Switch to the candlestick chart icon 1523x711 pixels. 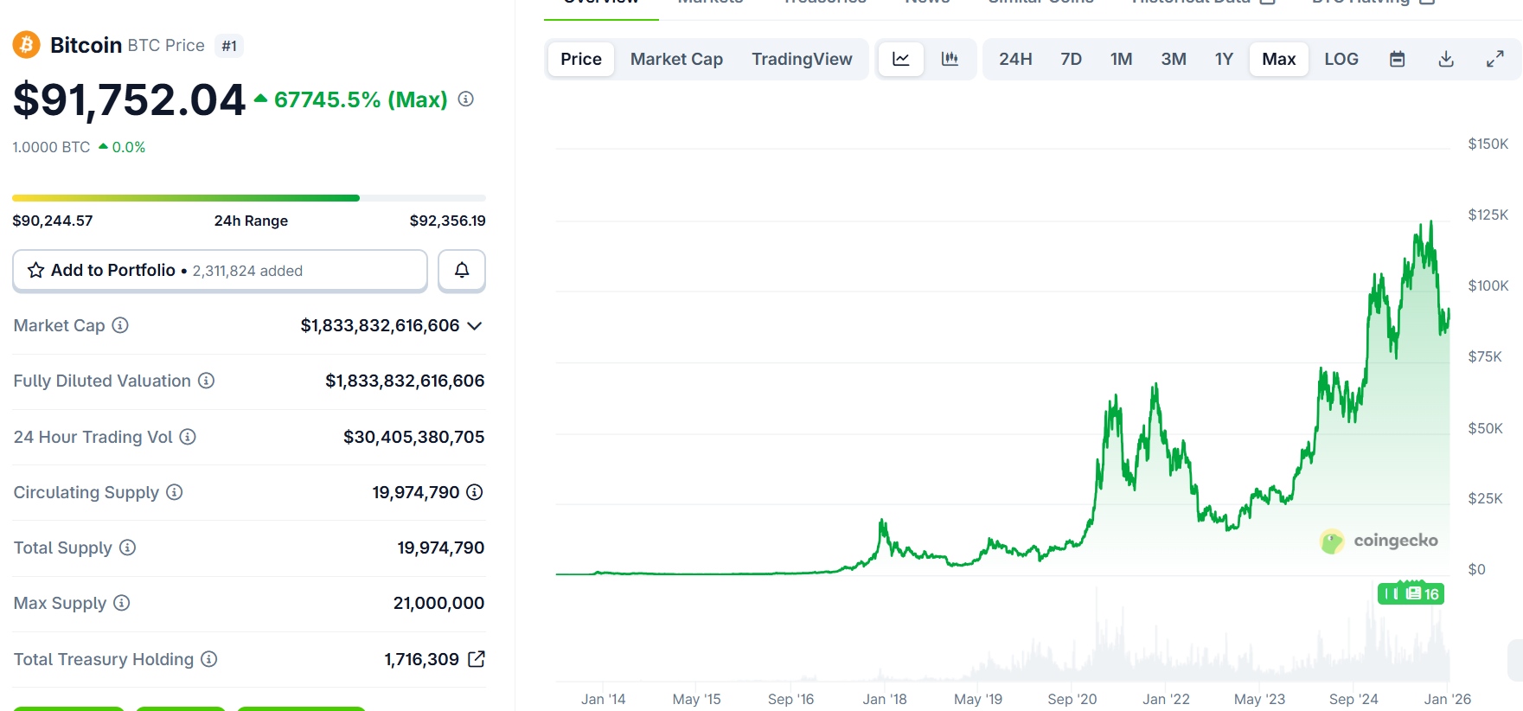[x=950, y=59]
